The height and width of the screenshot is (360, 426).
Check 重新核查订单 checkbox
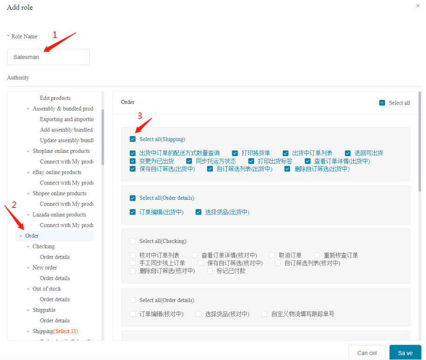pyautogui.click(x=317, y=255)
